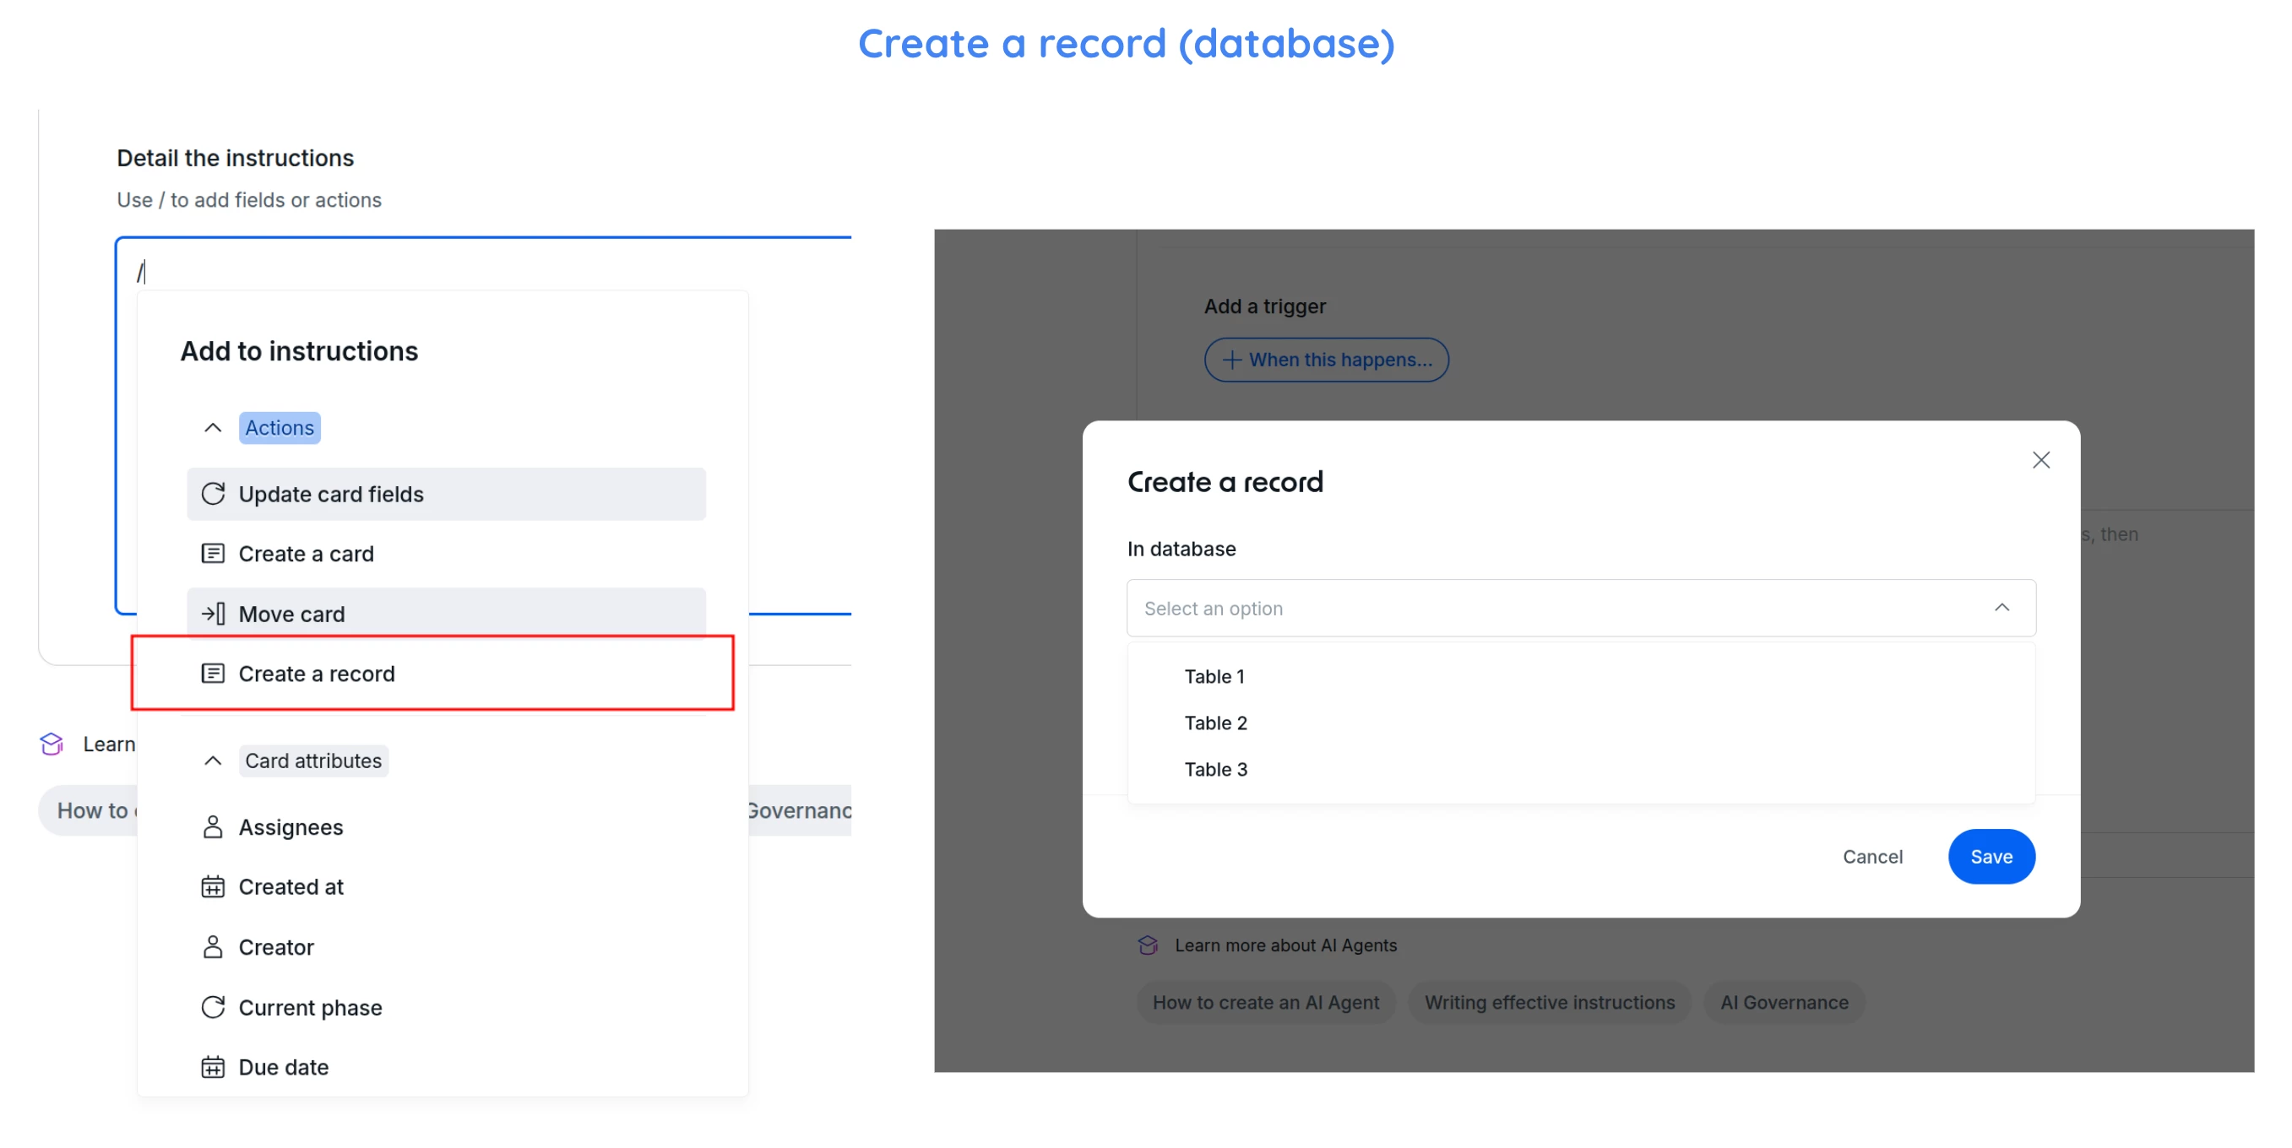Choose Create a record from the menu

pyautogui.click(x=316, y=674)
